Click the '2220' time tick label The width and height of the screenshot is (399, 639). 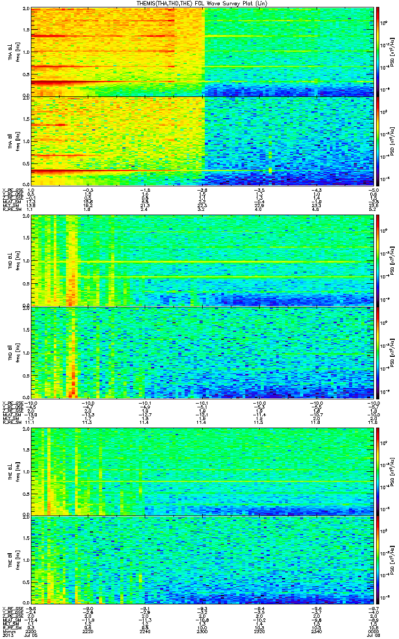tap(88, 632)
